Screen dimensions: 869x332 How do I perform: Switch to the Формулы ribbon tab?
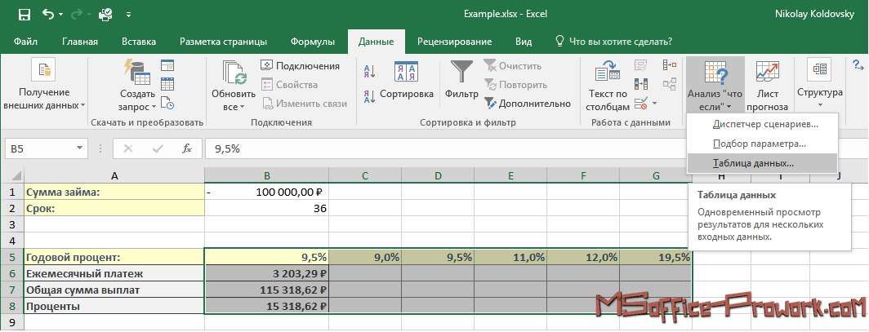[x=312, y=42]
